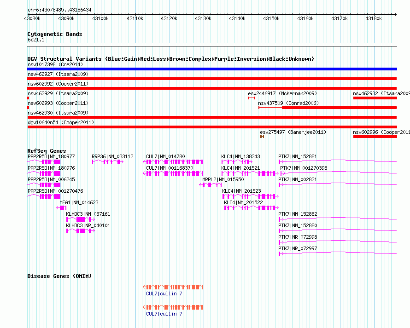
Task: Click the chr6:43078485..43186434 region label
Action: click(x=59, y=10)
